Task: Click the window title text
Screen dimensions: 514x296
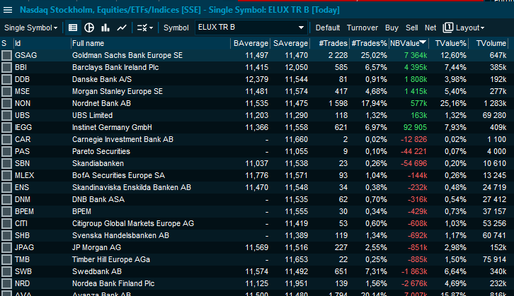Action: tap(180, 10)
